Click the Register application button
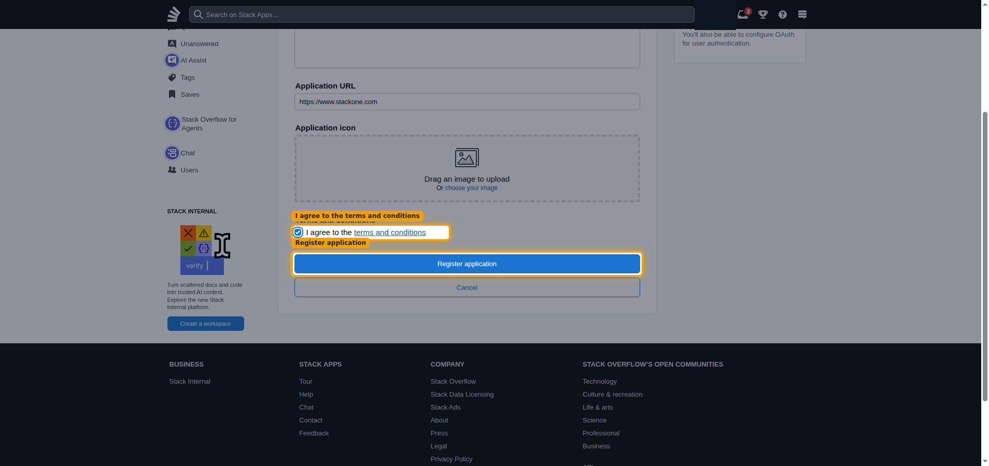Image resolution: width=989 pixels, height=466 pixels. (x=467, y=264)
